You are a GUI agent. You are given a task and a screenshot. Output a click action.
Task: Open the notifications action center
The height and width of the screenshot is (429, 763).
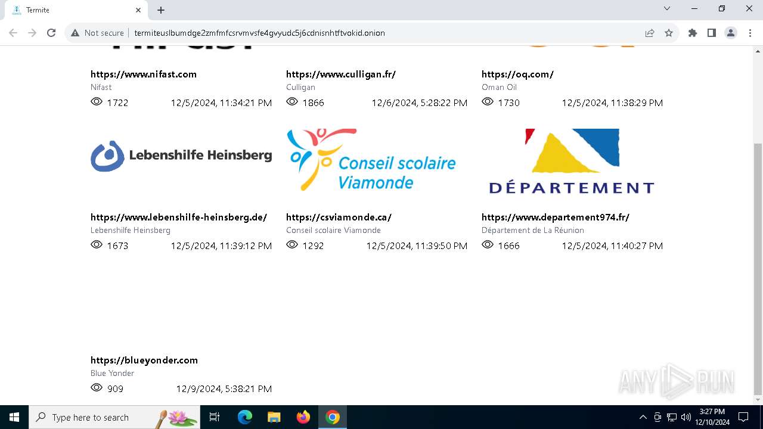coord(743,417)
